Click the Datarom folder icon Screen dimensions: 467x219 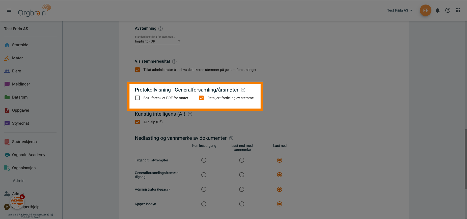(7, 97)
